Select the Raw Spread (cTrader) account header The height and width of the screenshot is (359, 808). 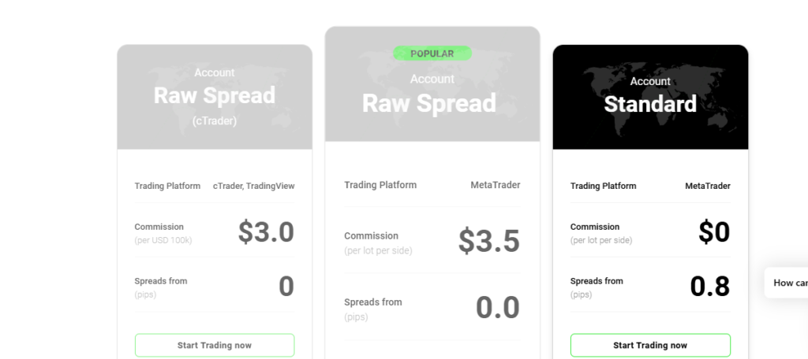click(x=215, y=97)
